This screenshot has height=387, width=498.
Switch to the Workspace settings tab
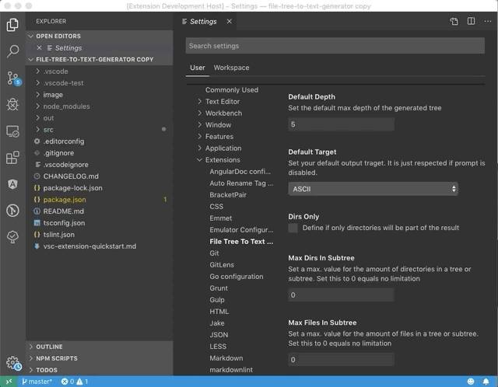231,68
